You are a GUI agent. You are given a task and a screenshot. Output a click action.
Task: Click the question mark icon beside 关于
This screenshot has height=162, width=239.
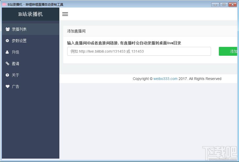tap(7, 75)
